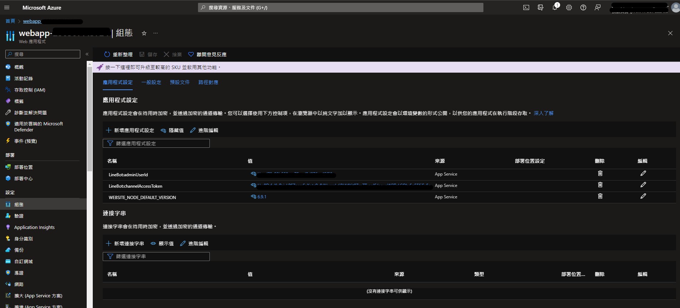
Task: Switch to the 一般設定 tab
Action: 151,82
